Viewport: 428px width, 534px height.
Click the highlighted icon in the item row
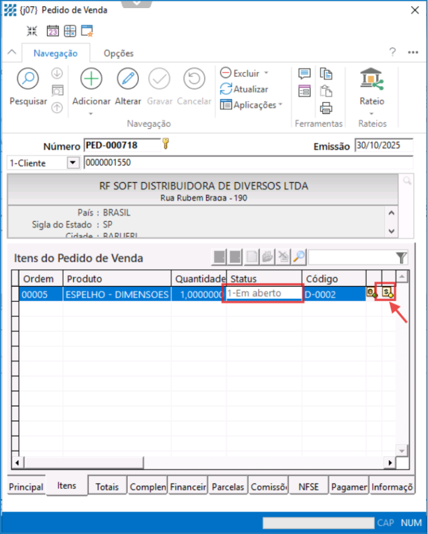click(387, 292)
